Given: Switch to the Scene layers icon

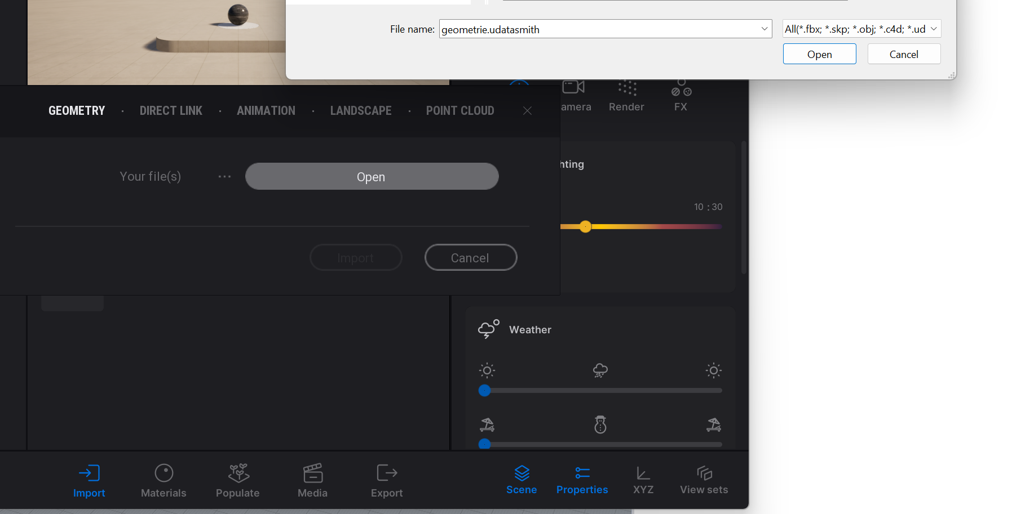Looking at the screenshot, I should coord(522,473).
